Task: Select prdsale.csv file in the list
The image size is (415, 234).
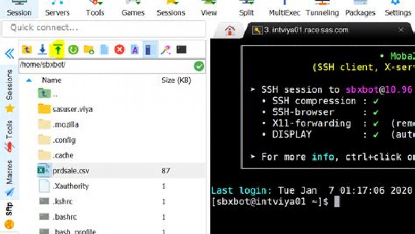Action: pos(71,171)
